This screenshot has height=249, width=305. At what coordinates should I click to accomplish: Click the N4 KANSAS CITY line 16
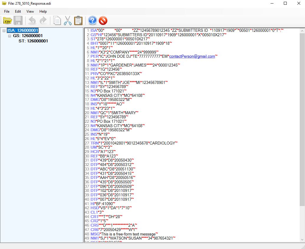pos(118,95)
